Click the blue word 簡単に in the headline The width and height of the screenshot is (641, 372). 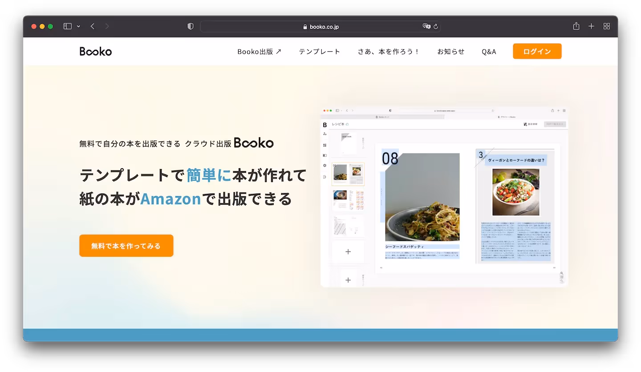coord(209,175)
